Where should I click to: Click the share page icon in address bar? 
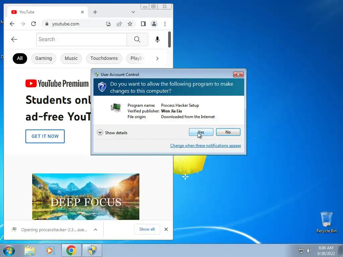(x=119, y=24)
